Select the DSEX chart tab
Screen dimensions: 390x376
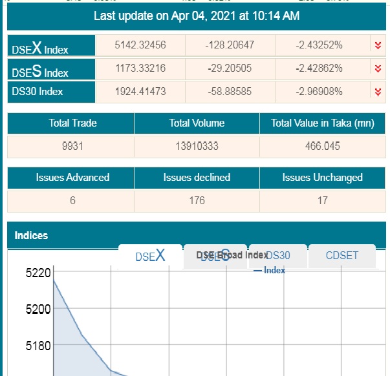(x=150, y=256)
